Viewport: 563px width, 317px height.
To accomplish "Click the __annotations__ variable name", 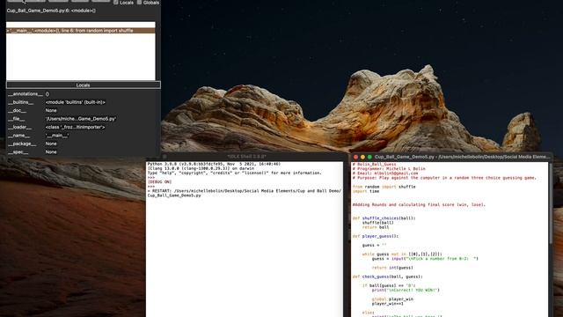I will [26, 94].
